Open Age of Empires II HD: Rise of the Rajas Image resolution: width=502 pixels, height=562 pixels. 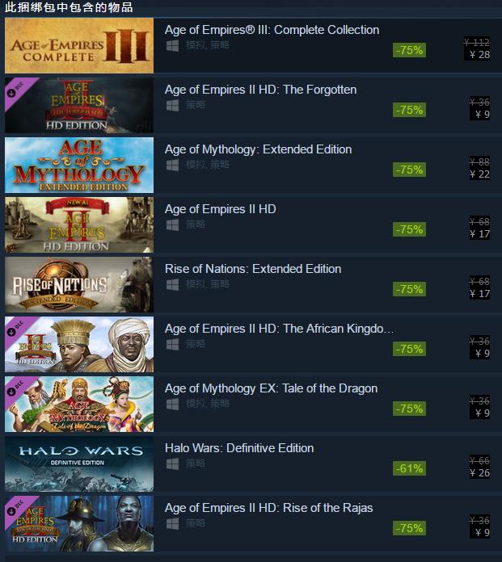point(268,508)
